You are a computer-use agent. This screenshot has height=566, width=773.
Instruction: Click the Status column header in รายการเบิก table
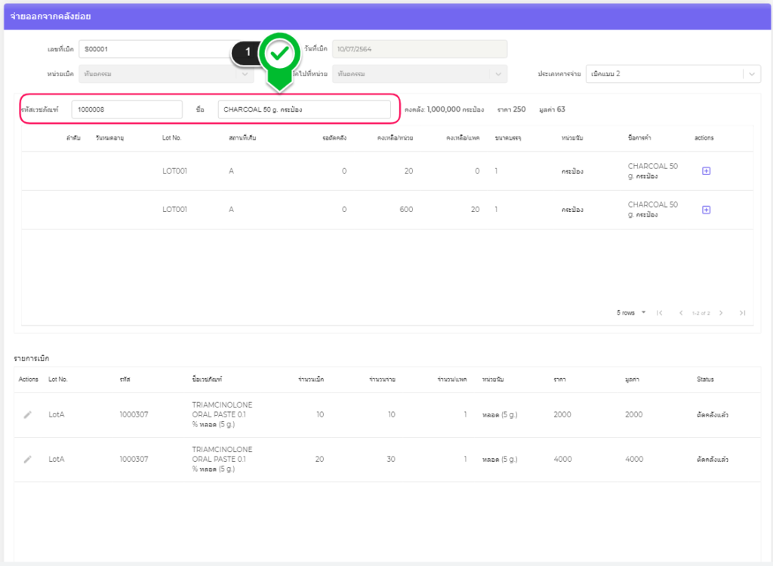pyautogui.click(x=705, y=379)
